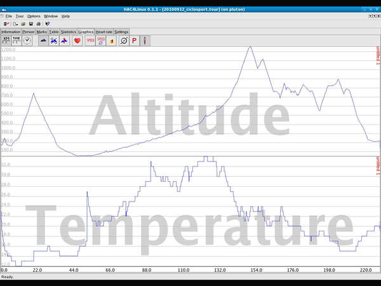
Task: Toggle the thermometer temperature icon
Action: pos(145,40)
